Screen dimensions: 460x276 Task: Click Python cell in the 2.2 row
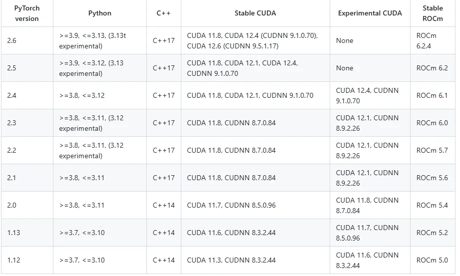point(100,150)
